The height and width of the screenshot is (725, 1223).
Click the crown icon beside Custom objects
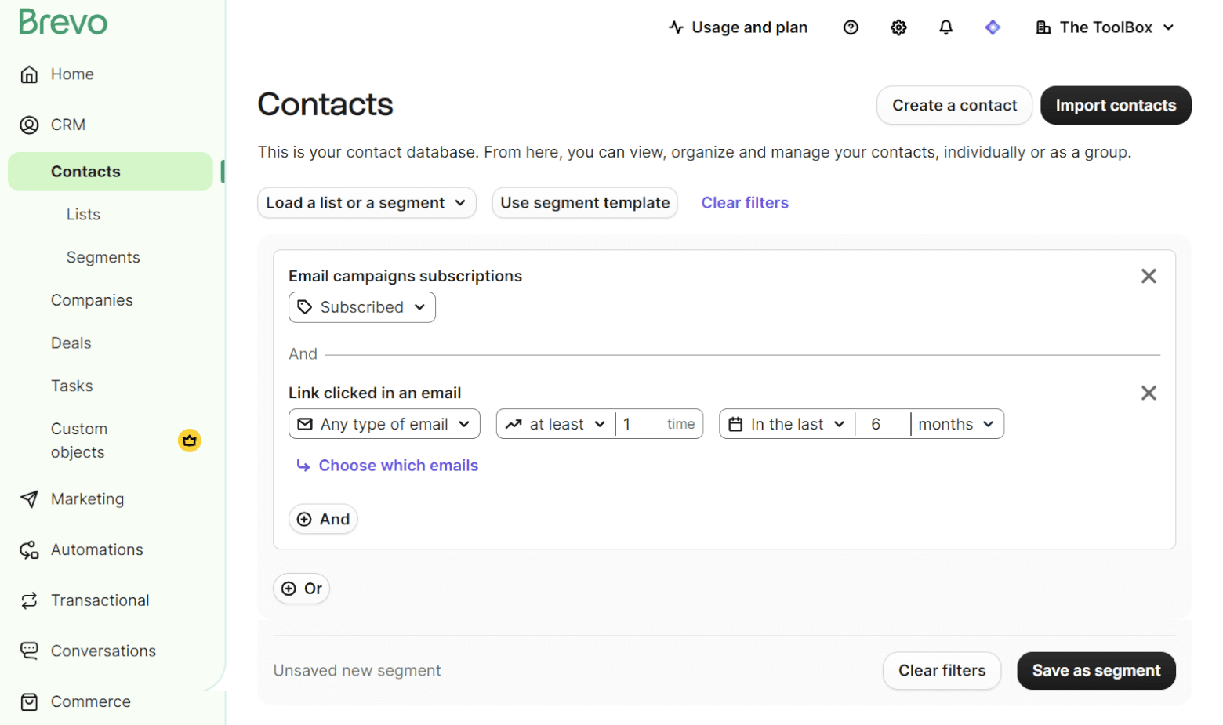click(x=190, y=440)
